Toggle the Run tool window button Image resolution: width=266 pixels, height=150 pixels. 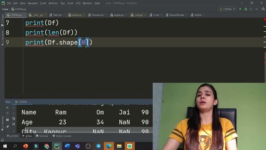click(x=27, y=136)
